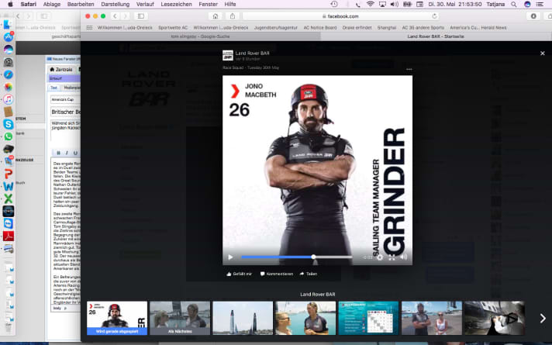Open Shanghai bookmark
Viewport: 552px width, 345px height.
(387, 27)
